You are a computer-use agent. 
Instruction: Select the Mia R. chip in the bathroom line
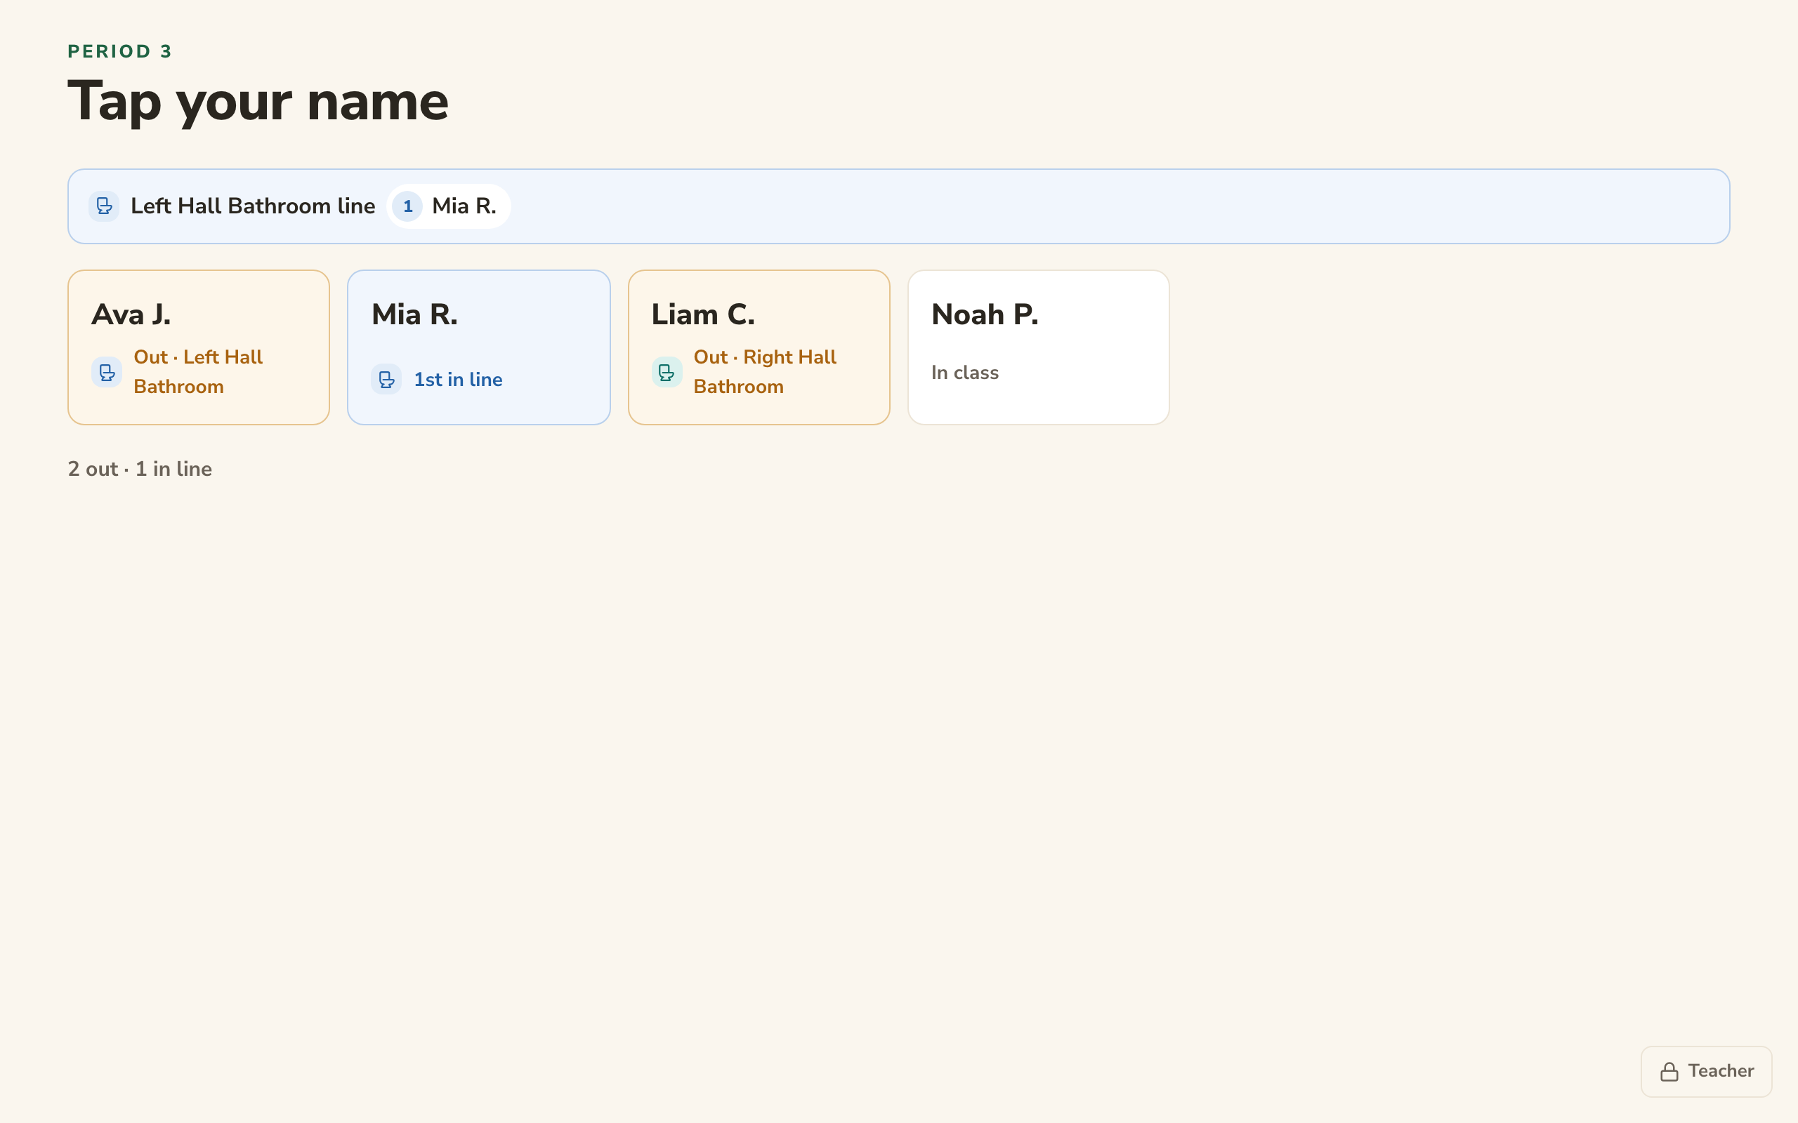click(449, 206)
